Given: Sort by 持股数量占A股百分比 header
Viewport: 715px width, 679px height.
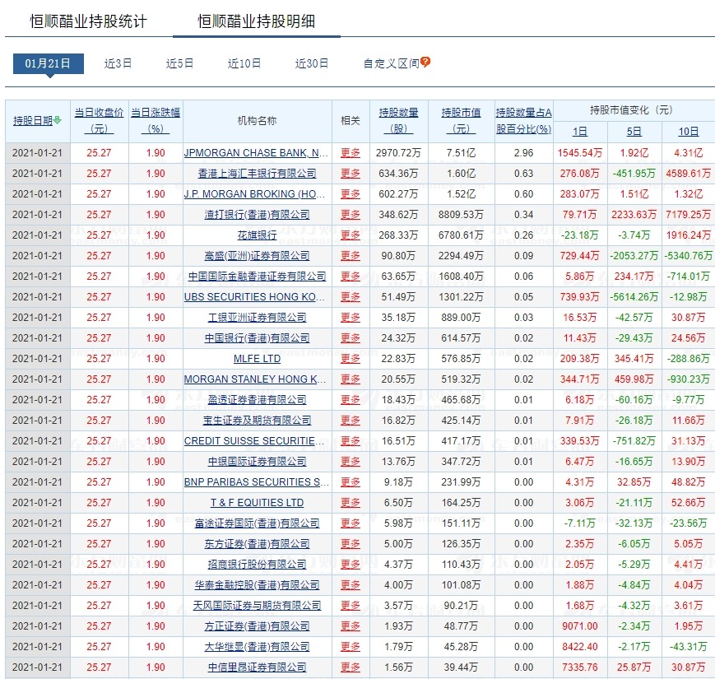Looking at the screenshot, I should click(523, 121).
